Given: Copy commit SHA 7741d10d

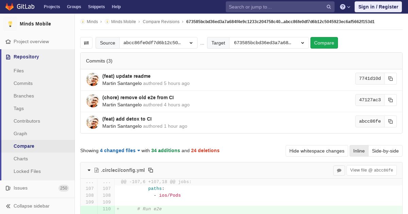Looking at the screenshot, I should 391,78.
